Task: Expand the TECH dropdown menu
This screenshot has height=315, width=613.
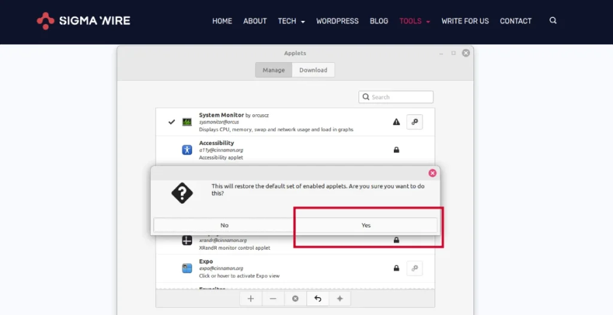Action: [291, 21]
